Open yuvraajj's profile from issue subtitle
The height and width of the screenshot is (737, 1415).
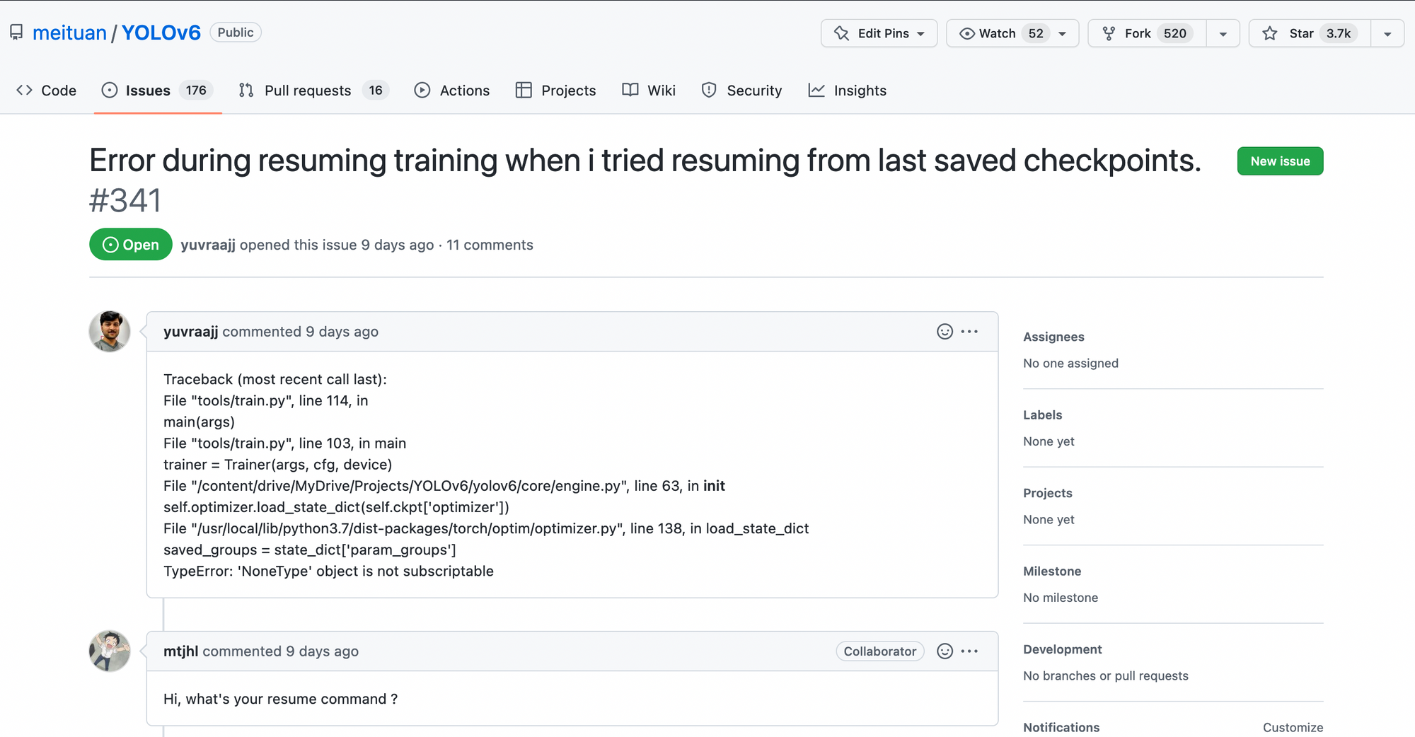[208, 245]
